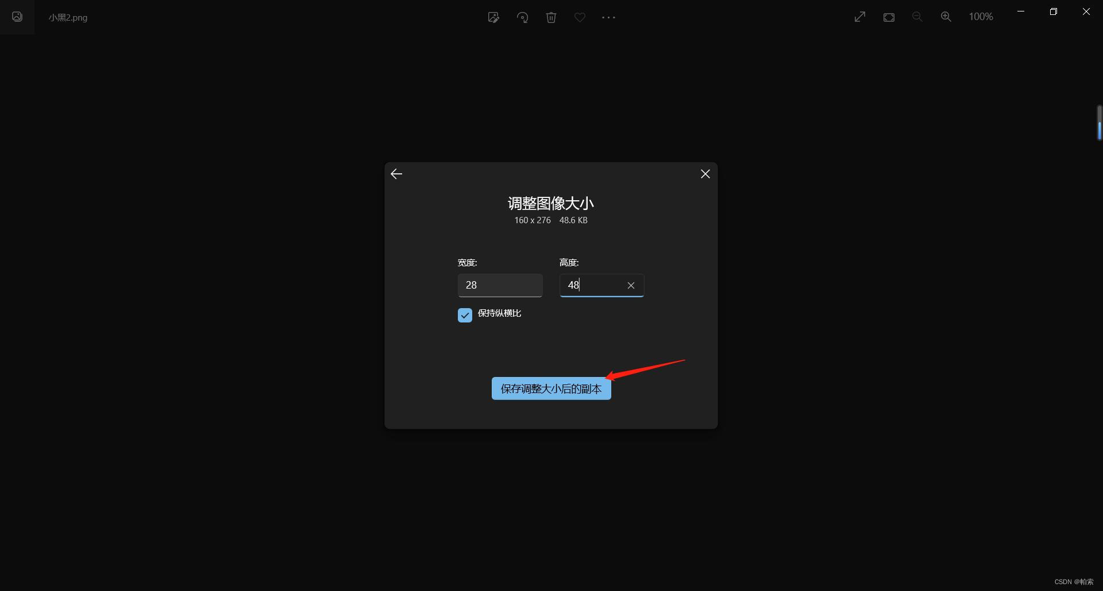The width and height of the screenshot is (1103, 591).
Task: Delete the image using trash icon
Action: coord(551,17)
